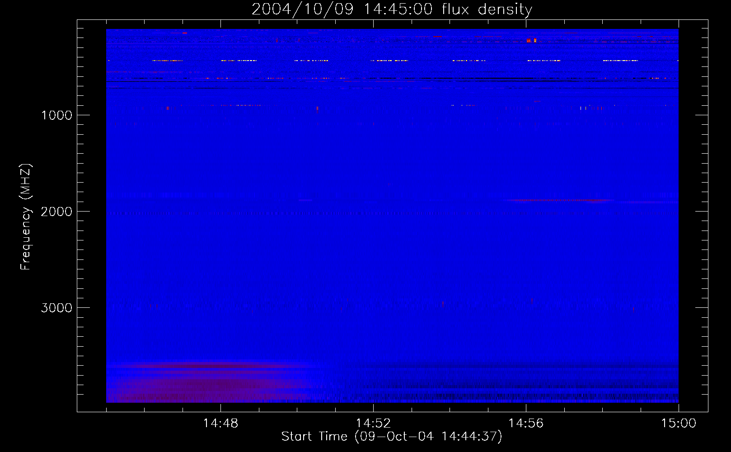Click the 14:52 time axis label
The image size is (731, 452).
(x=373, y=424)
